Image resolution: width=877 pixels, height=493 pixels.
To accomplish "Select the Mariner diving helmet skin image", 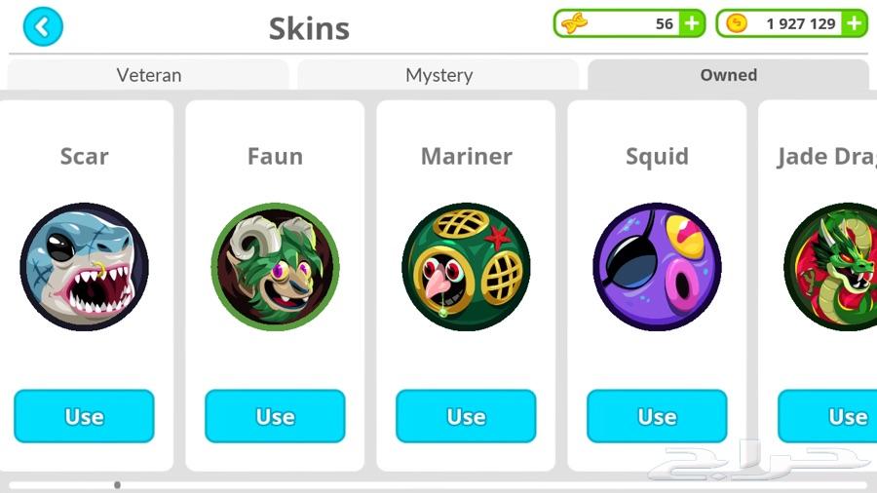I will 467,267.
